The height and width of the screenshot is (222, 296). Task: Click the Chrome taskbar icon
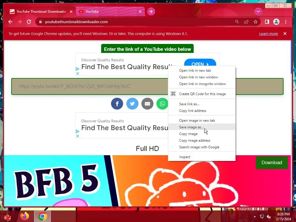pyautogui.click(x=42, y=216)
